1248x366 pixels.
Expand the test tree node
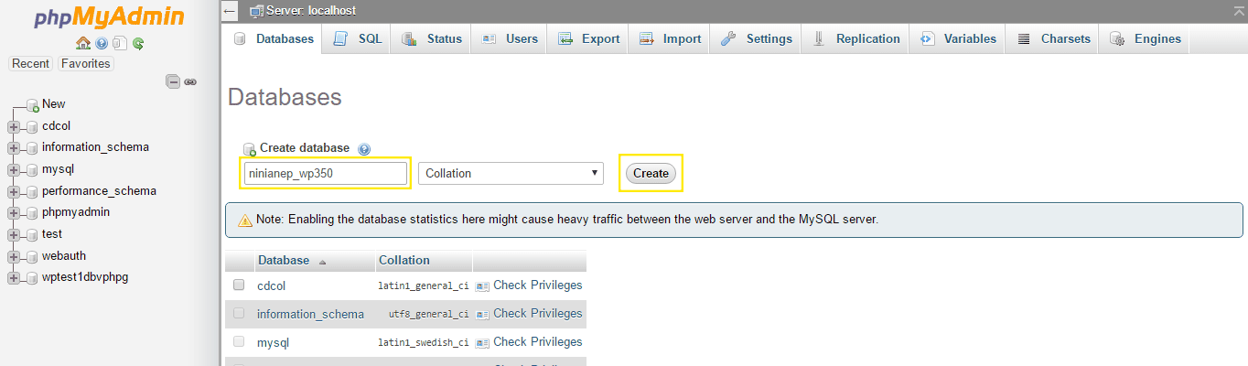click(13, 235)
